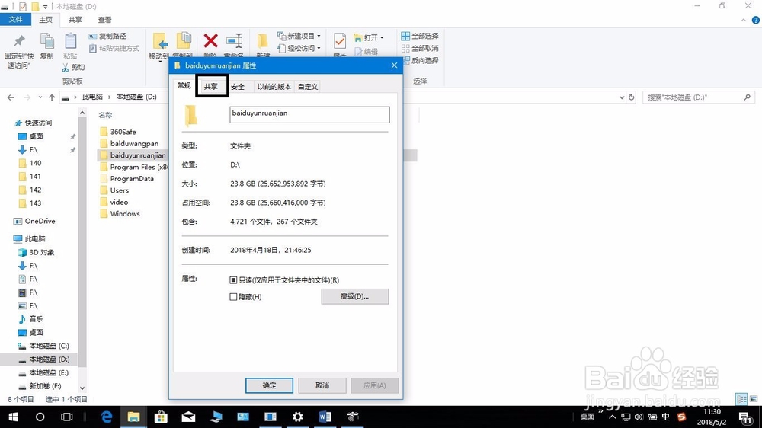
Task: Close the properties dialog with X
Action: pos(394,65)
